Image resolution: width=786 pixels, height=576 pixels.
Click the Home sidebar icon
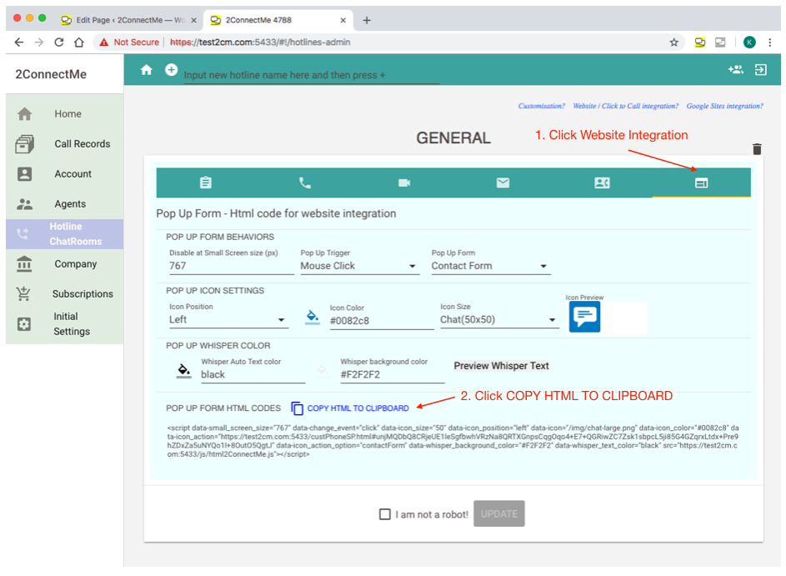click(24, 114)
